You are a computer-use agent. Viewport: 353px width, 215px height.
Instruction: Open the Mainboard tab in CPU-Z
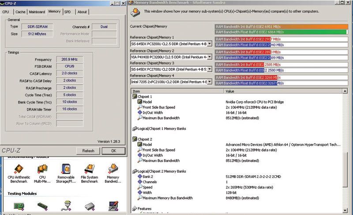37,12
